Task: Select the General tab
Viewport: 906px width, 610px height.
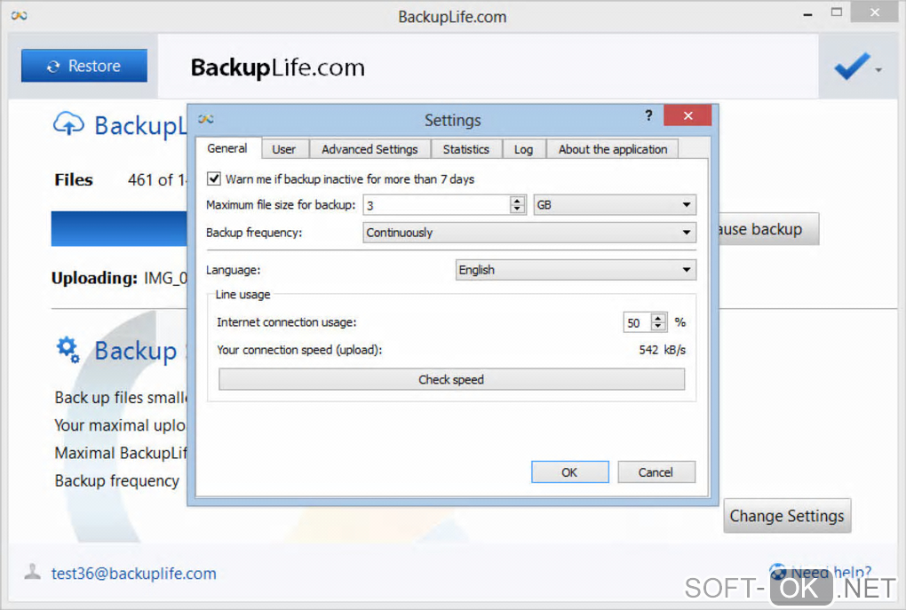Action: tap(227, 148)
